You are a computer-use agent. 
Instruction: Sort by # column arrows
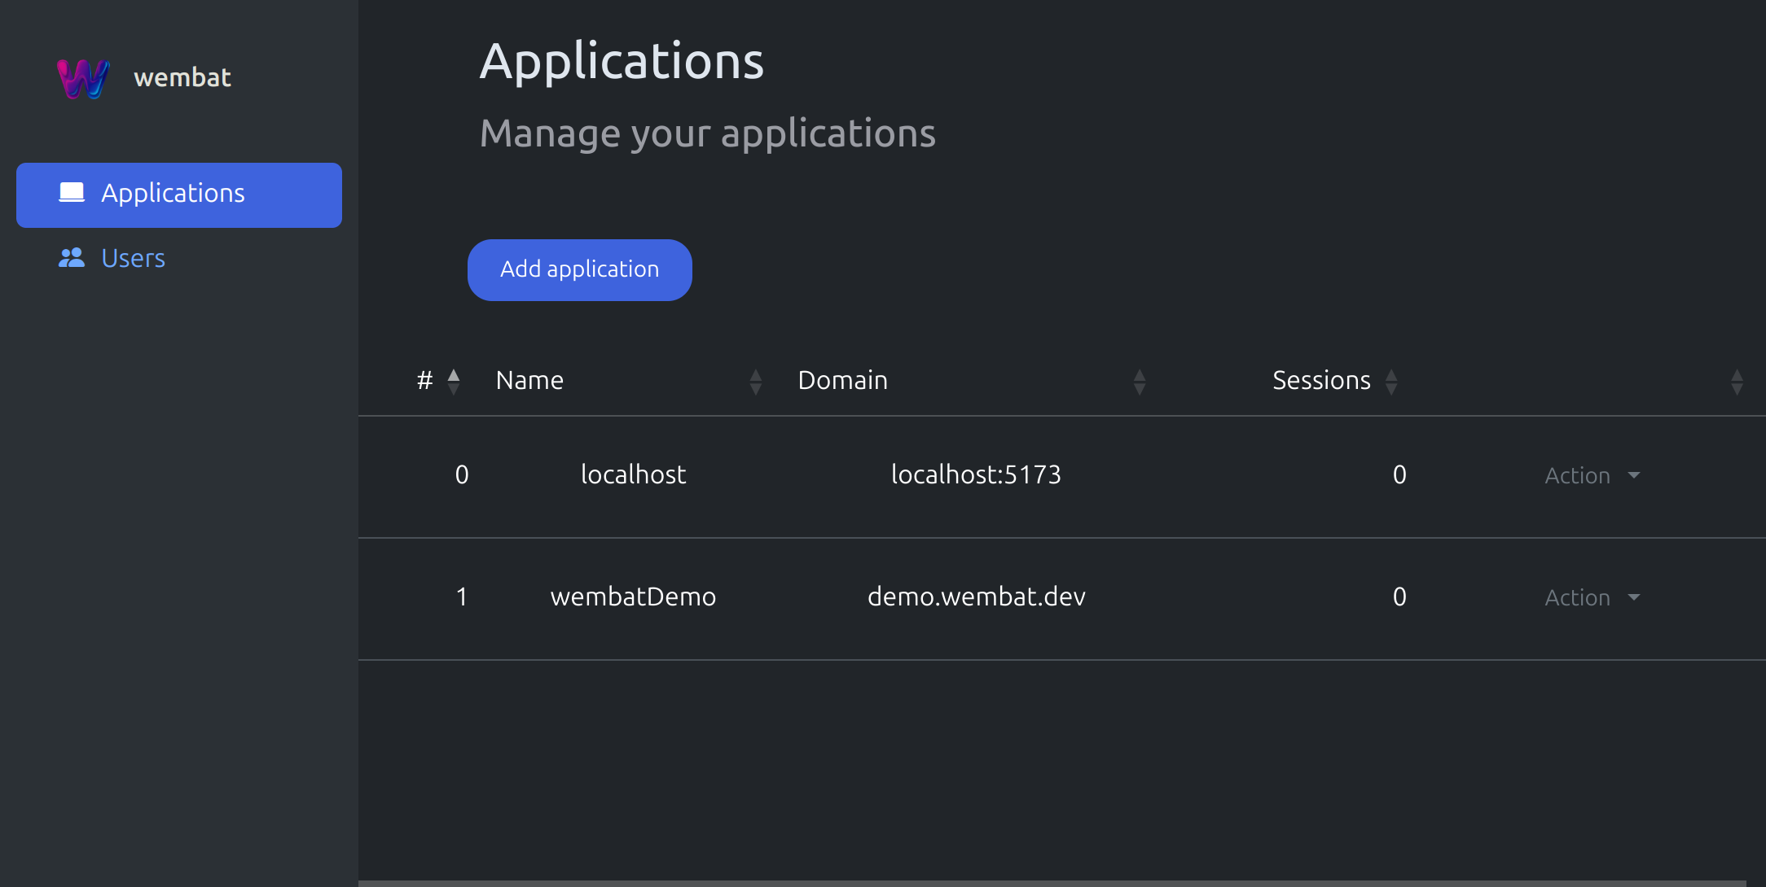point(454,381)
